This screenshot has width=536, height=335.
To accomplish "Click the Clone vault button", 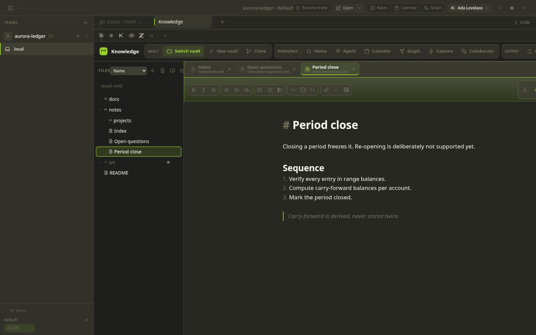I will coord(256,51).
